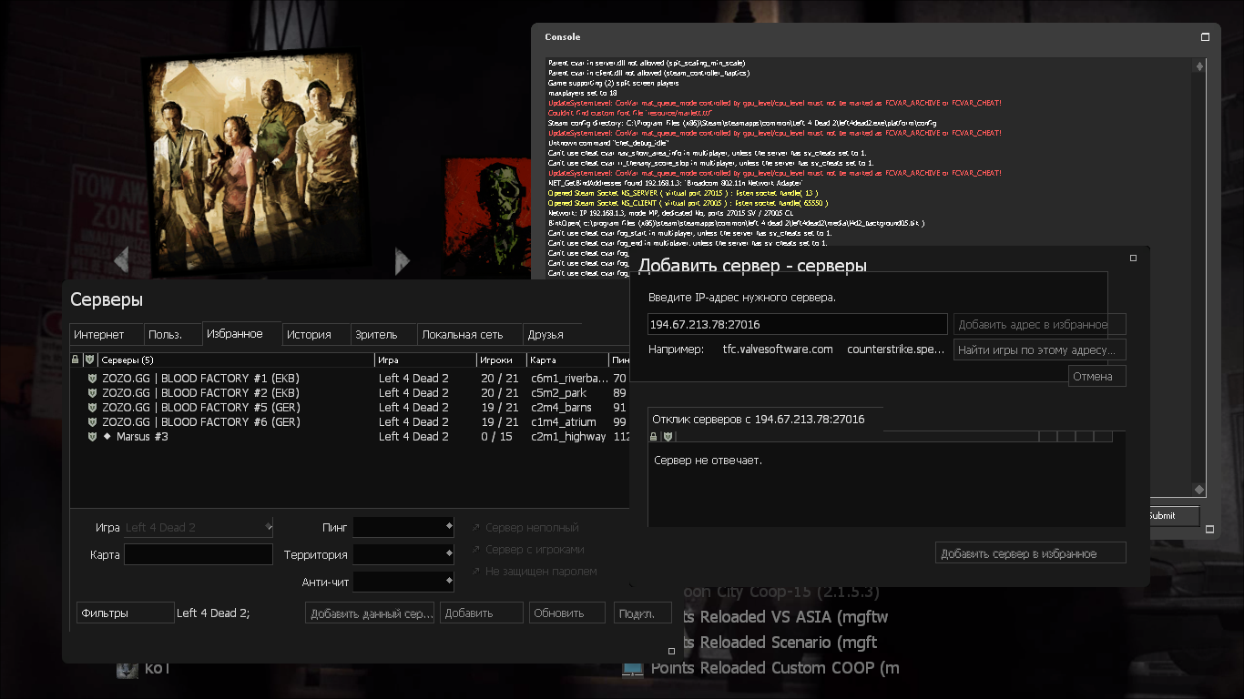Open the Пинг filter dropdown
The image size is (1244, 699).
(x=403, y=527)
